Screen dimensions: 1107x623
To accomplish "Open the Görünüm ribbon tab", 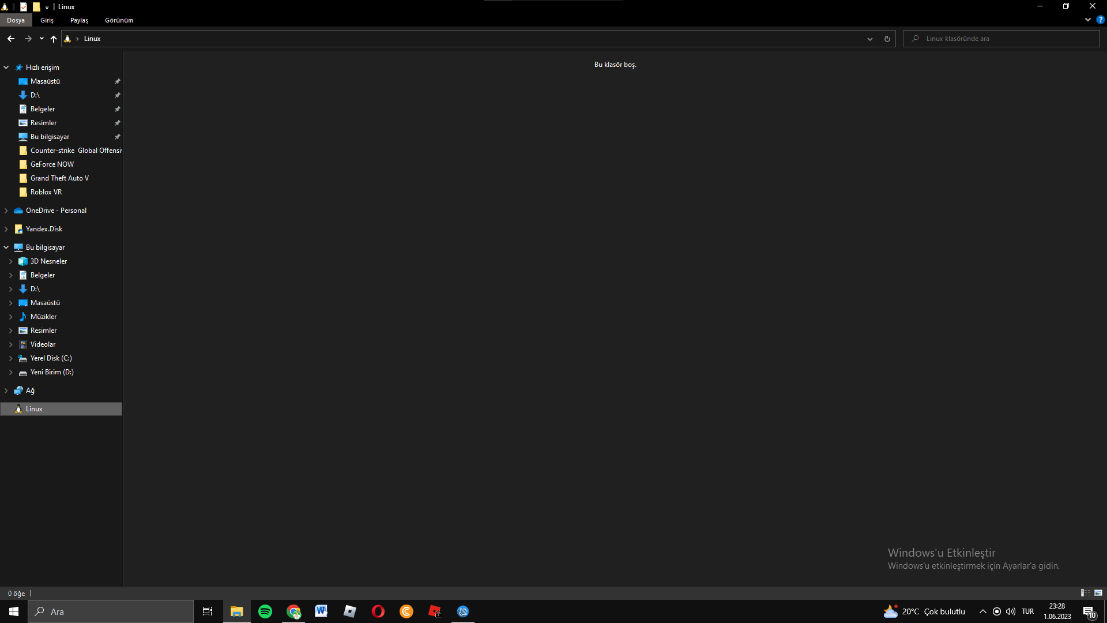I will 119,20.
